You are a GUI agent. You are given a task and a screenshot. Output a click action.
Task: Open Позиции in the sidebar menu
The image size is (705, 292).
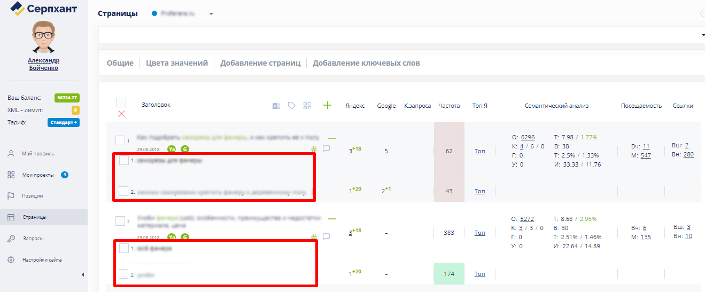pos(32,196)
